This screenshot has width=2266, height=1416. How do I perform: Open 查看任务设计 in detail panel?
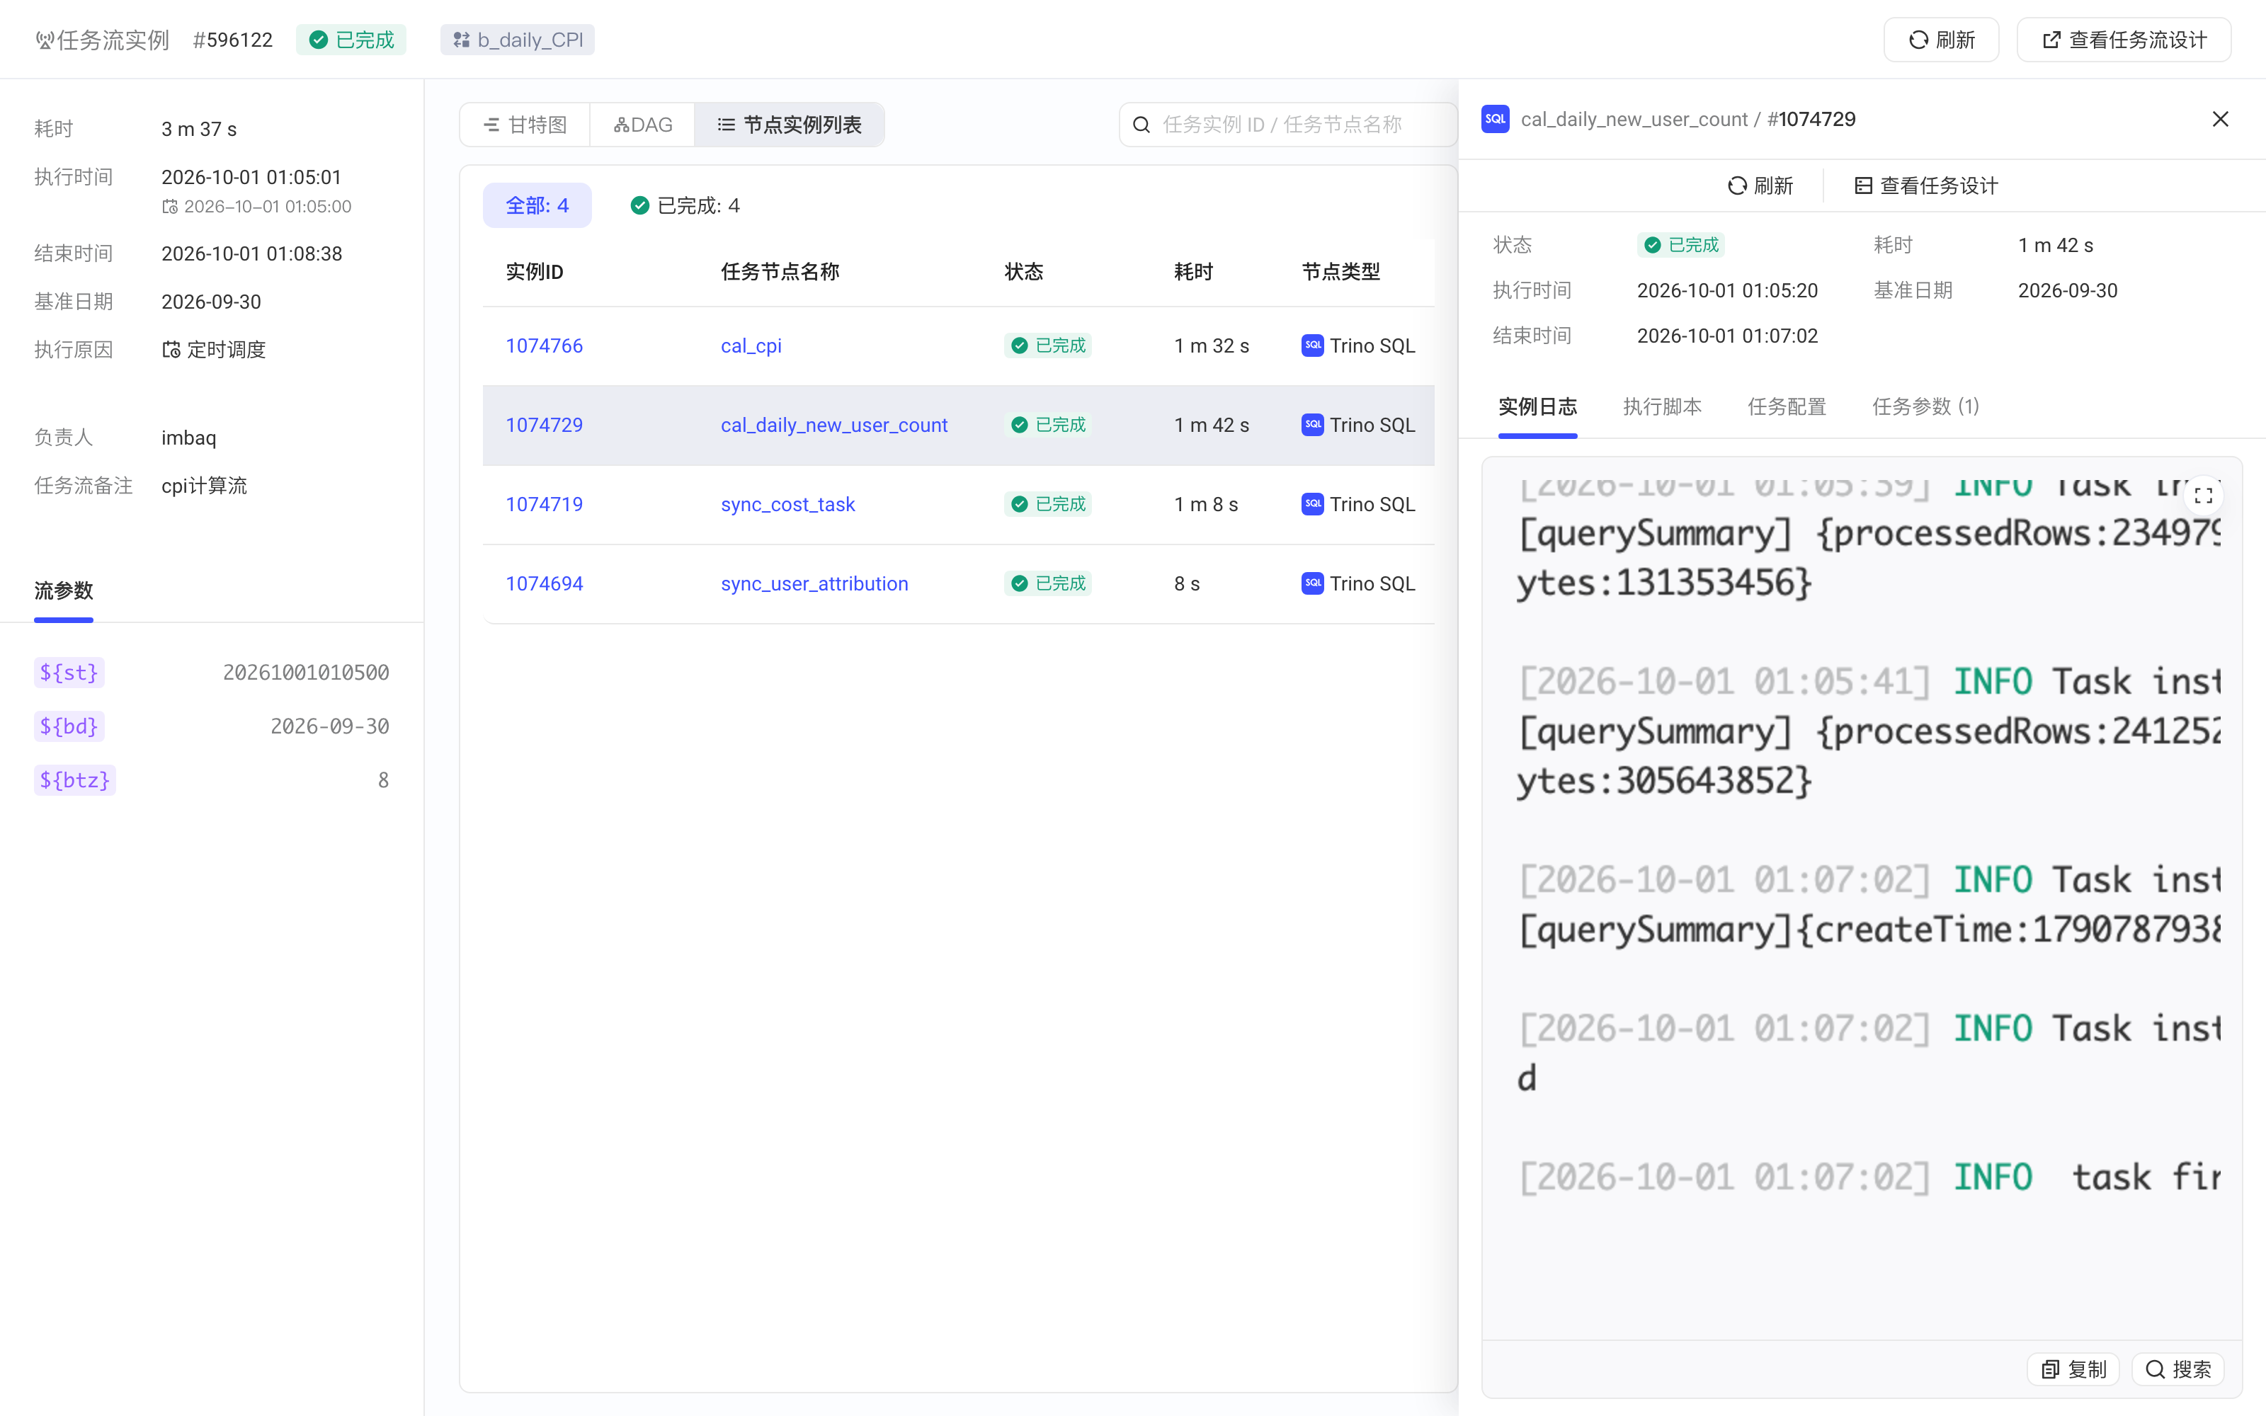coord(1926,185)
